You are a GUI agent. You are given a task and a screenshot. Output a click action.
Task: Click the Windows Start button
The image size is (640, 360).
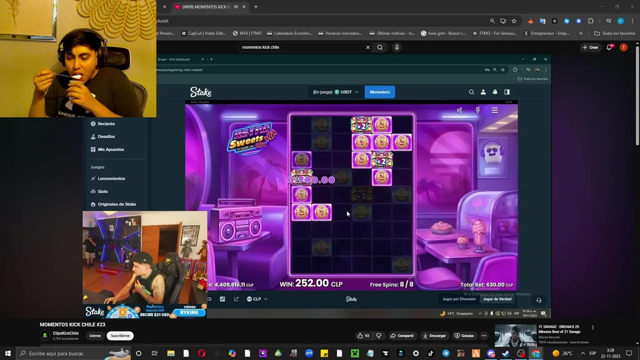[7, 353]
